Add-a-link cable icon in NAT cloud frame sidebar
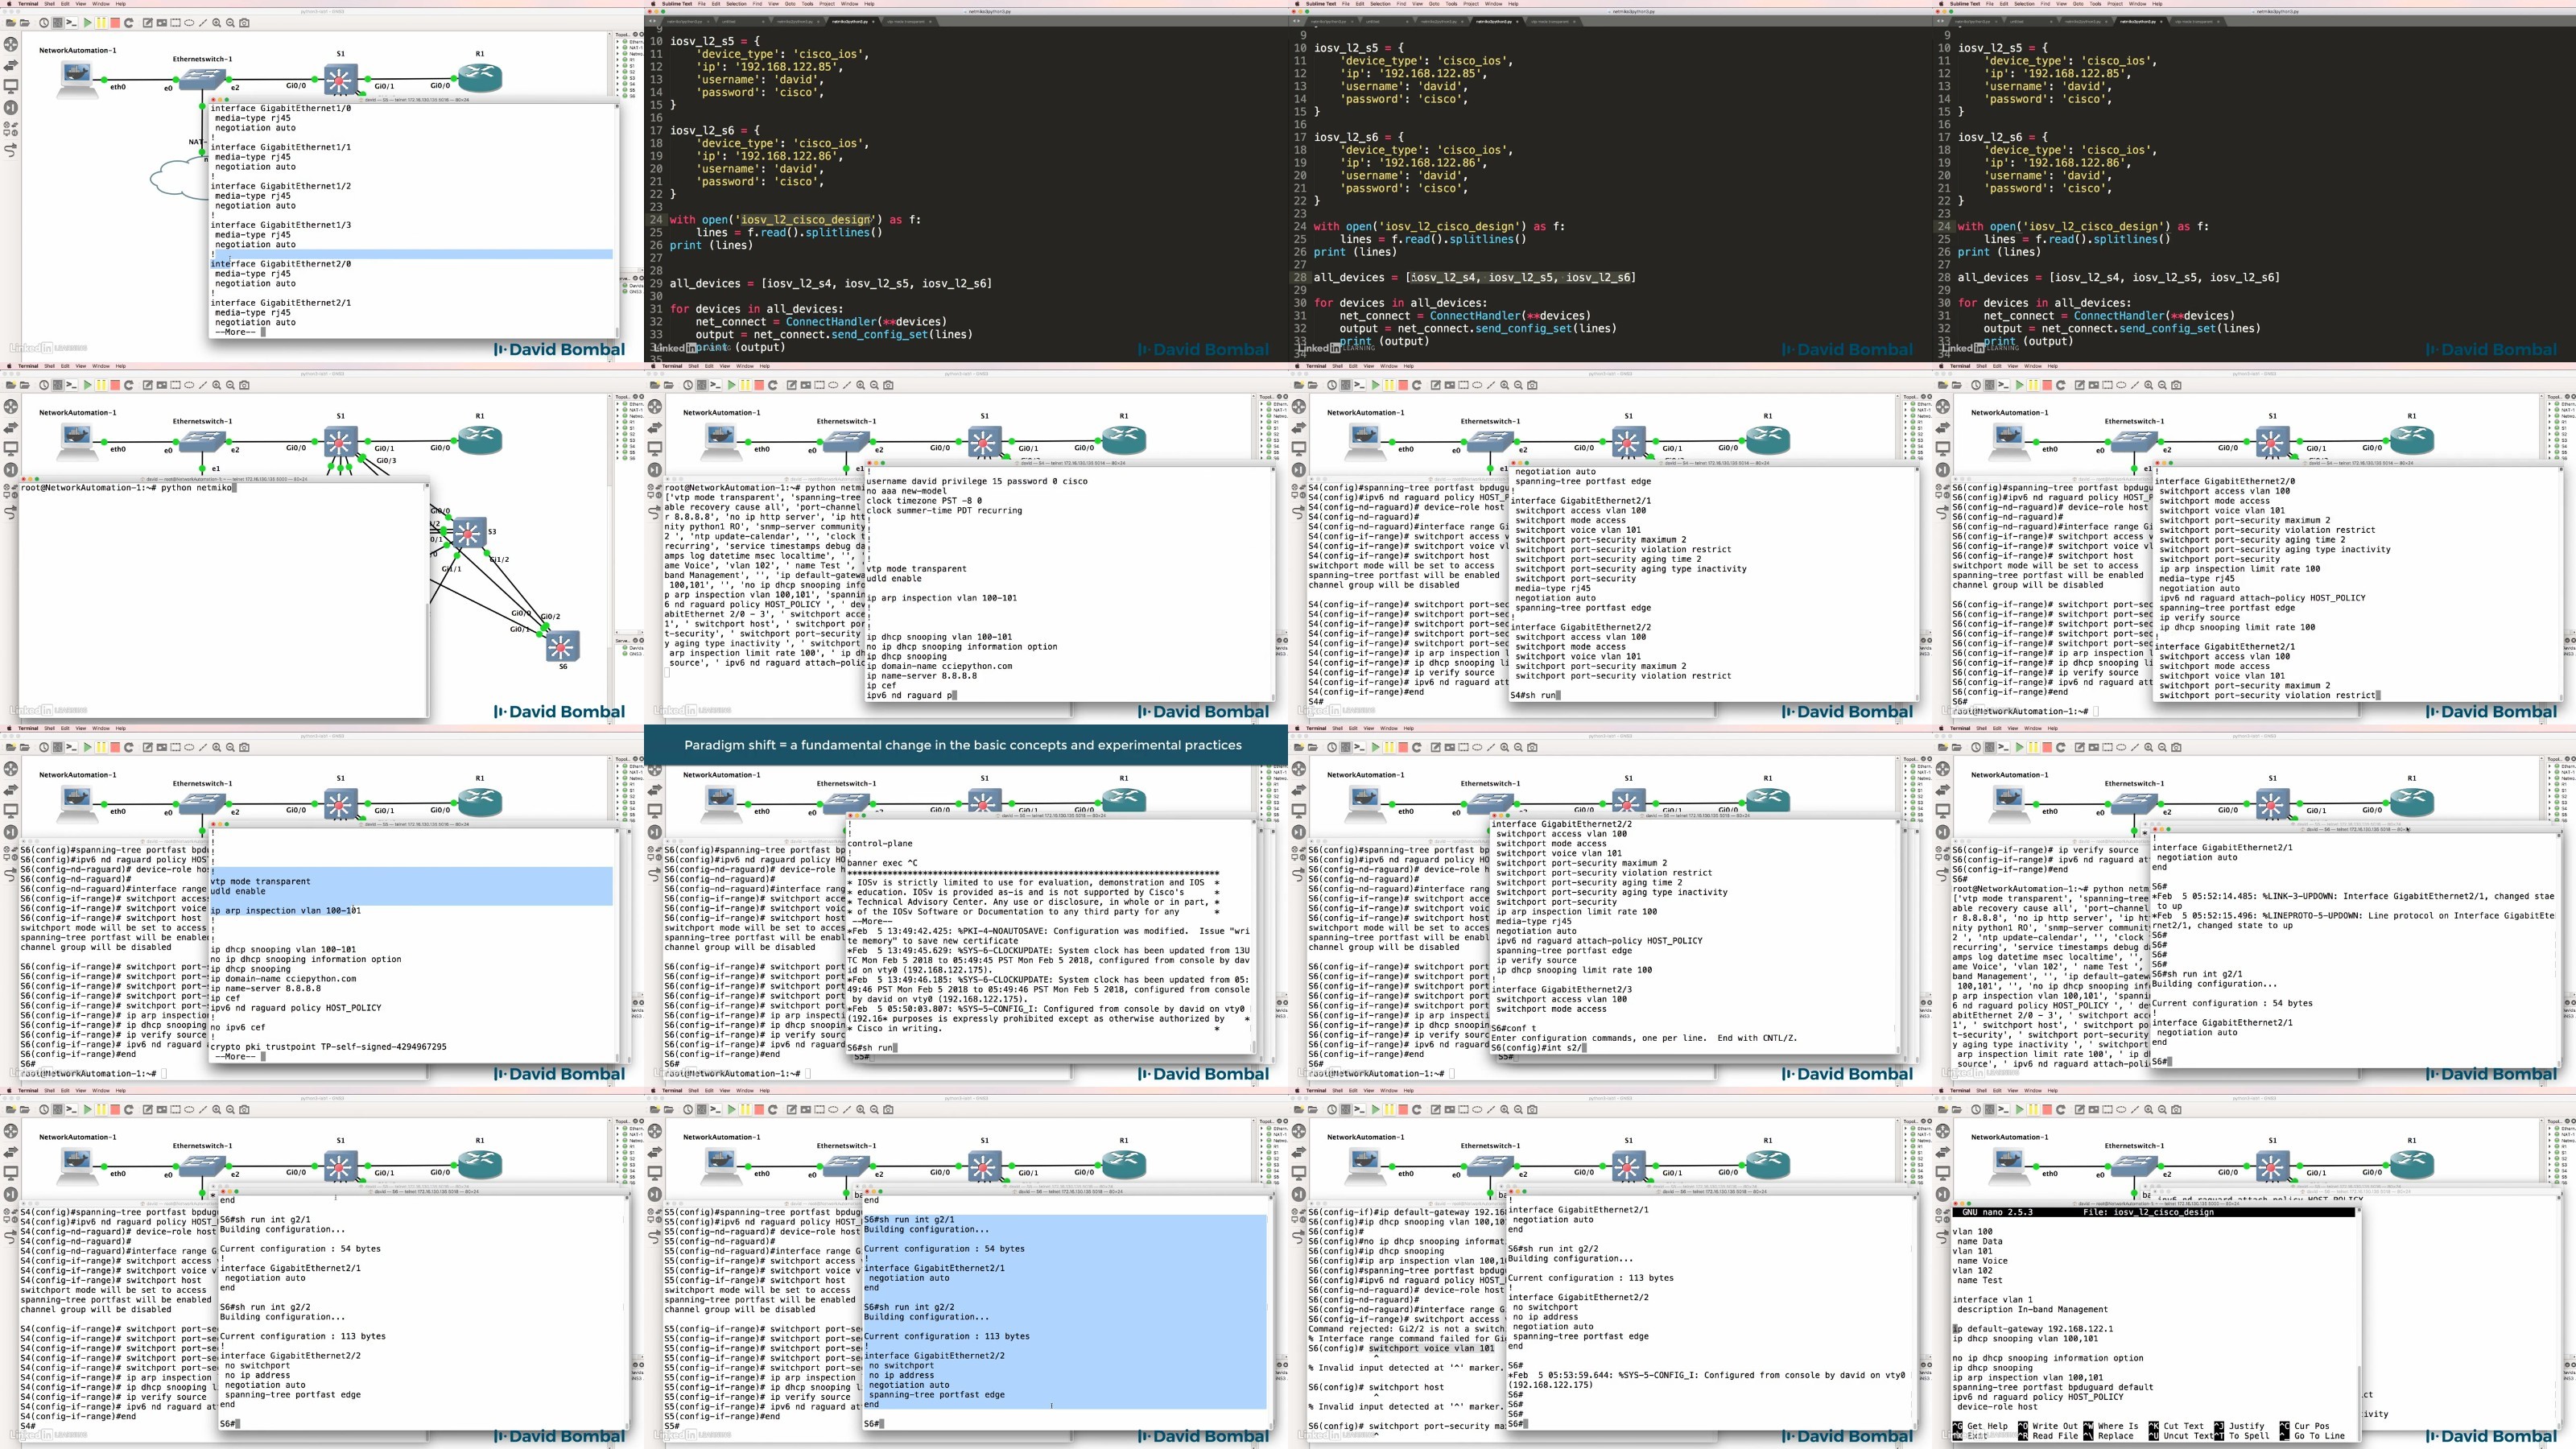 11,150
